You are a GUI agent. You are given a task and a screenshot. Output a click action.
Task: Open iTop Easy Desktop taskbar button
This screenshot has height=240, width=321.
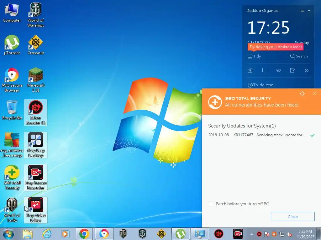coord(200,234)
